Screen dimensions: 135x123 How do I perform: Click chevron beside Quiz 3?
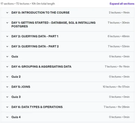7,97
